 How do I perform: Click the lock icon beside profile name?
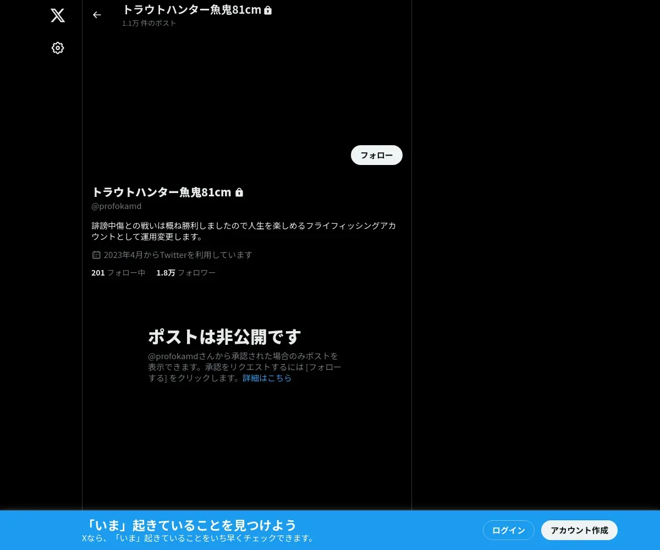point(239,193)
